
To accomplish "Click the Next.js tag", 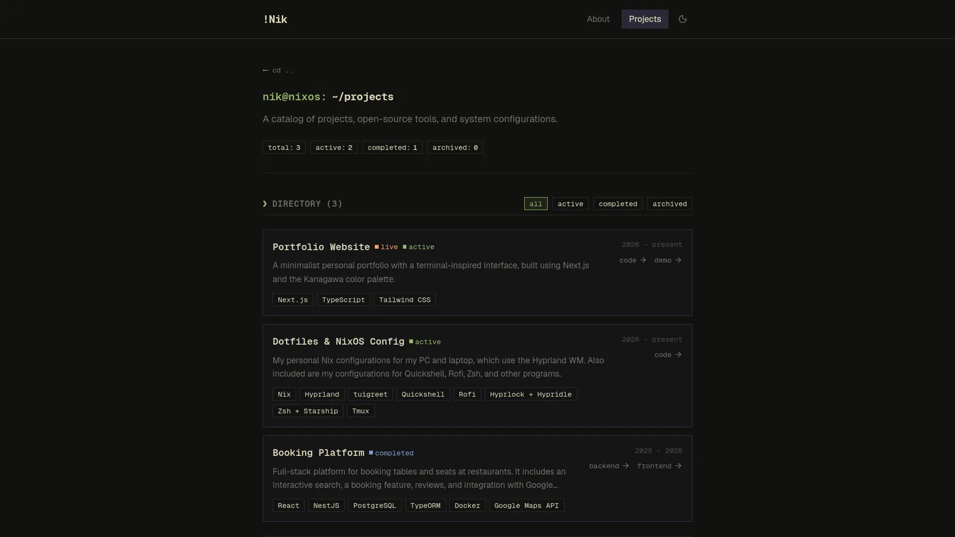I will [x=292, y=300].
